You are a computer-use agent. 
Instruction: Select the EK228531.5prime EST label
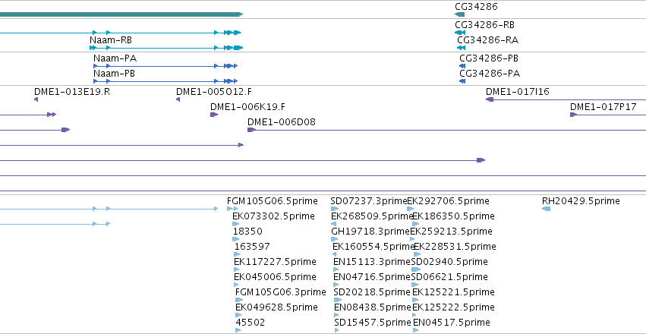click(x=455, y=246)
